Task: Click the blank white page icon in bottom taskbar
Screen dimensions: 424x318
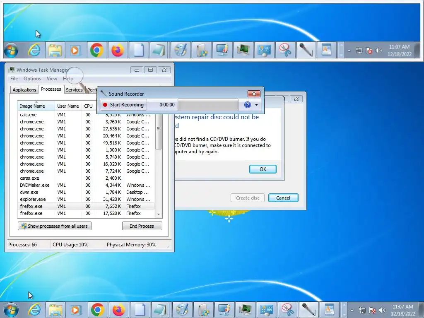Action: [140, 310]
